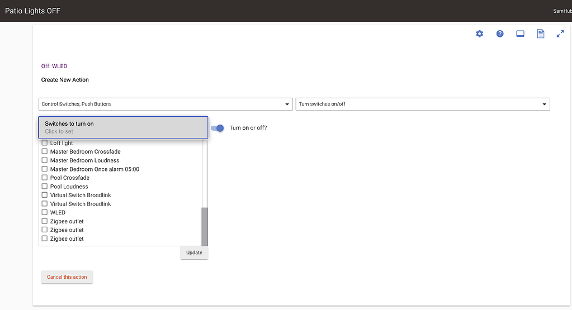Check the WLED checkbox
The image size is (572, 310).
pos(45,213)
